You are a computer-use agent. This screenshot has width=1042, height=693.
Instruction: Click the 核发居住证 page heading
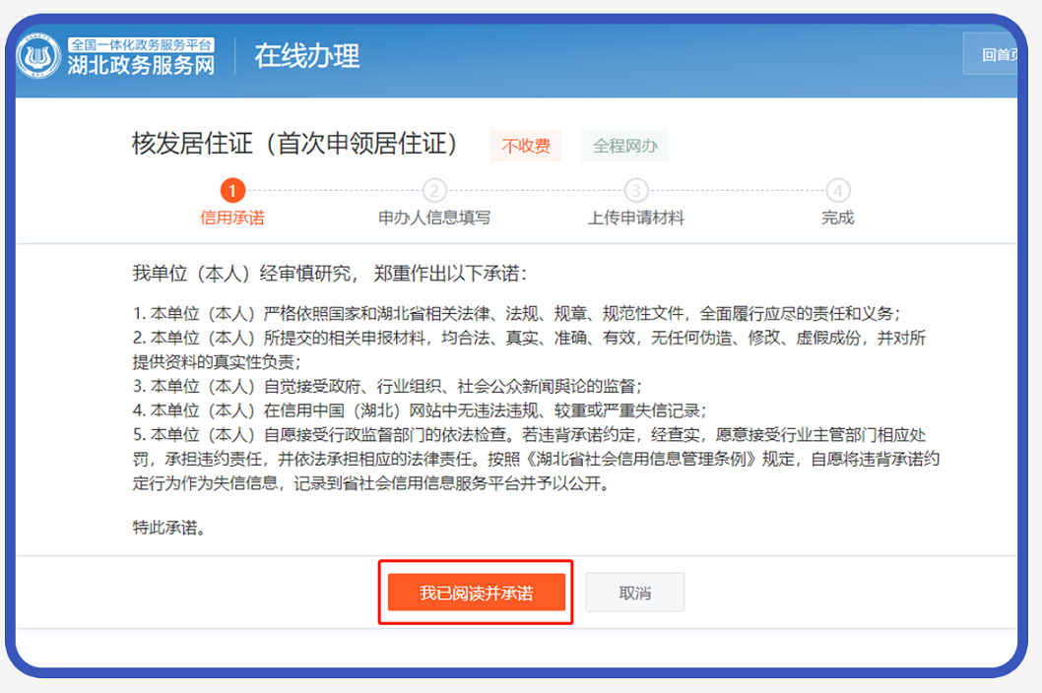(x=295, y=144)
